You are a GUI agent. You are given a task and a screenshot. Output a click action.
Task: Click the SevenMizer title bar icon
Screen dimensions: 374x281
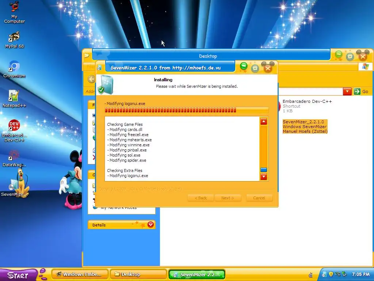[x=99, y=68]
